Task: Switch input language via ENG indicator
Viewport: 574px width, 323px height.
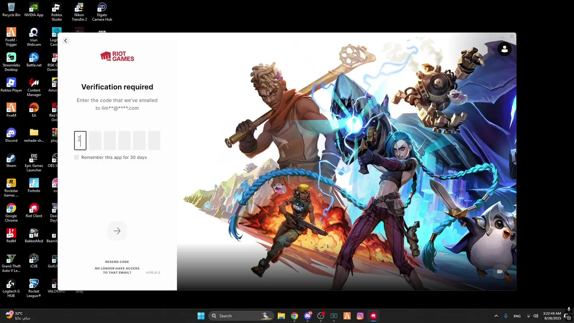Action: coord(517,316)
